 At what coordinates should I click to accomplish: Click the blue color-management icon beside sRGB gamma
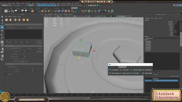pos(117,16)
